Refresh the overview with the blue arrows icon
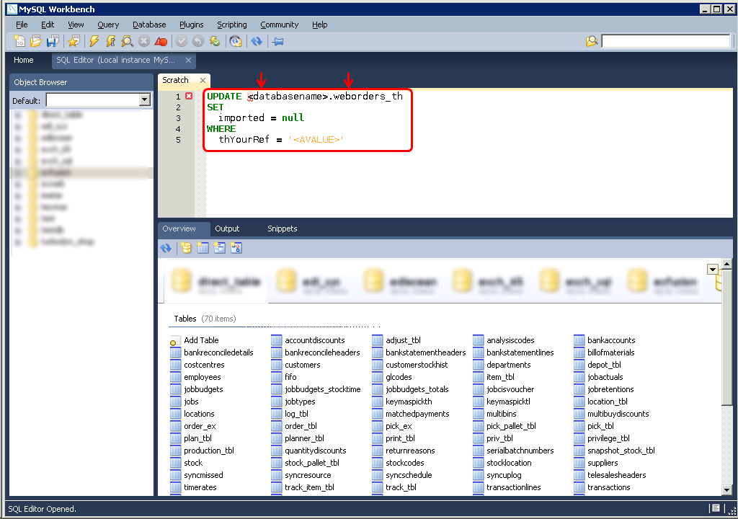The width and height of the screenshot is (738, 519). pyautogui.click(x=166, y=248)
